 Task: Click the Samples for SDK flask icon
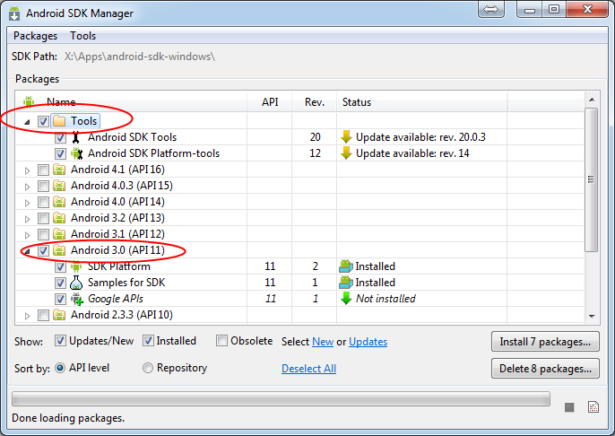click(76, 283)
